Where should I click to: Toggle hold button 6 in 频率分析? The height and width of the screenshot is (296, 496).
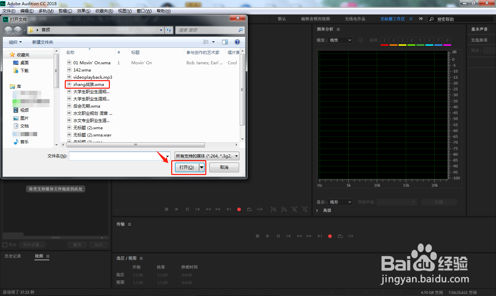429,40
